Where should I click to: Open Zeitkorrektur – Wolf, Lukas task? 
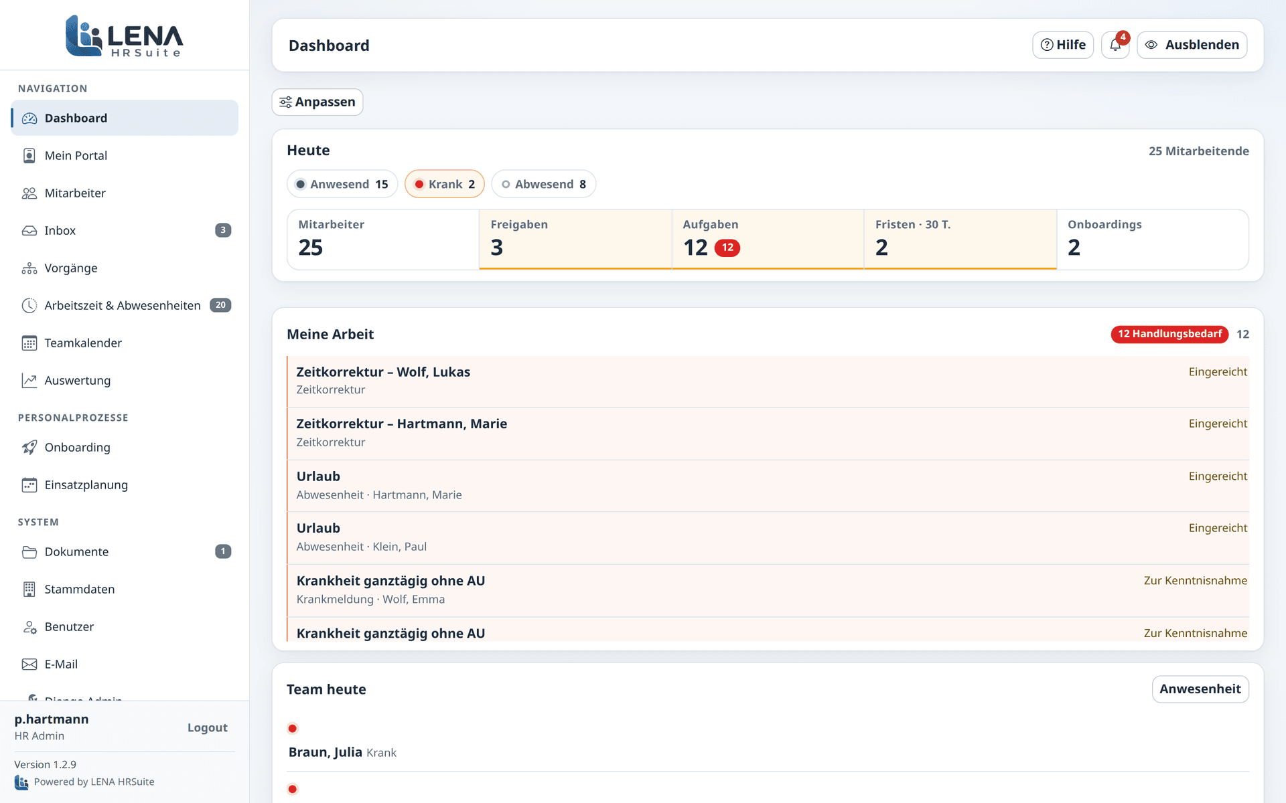[x=768, y=381]
